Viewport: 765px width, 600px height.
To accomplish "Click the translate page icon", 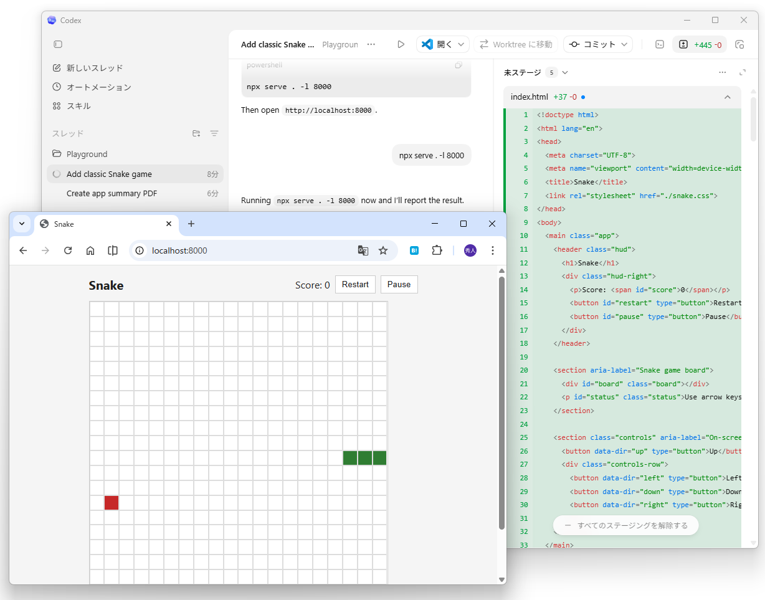I will point(363,250).
